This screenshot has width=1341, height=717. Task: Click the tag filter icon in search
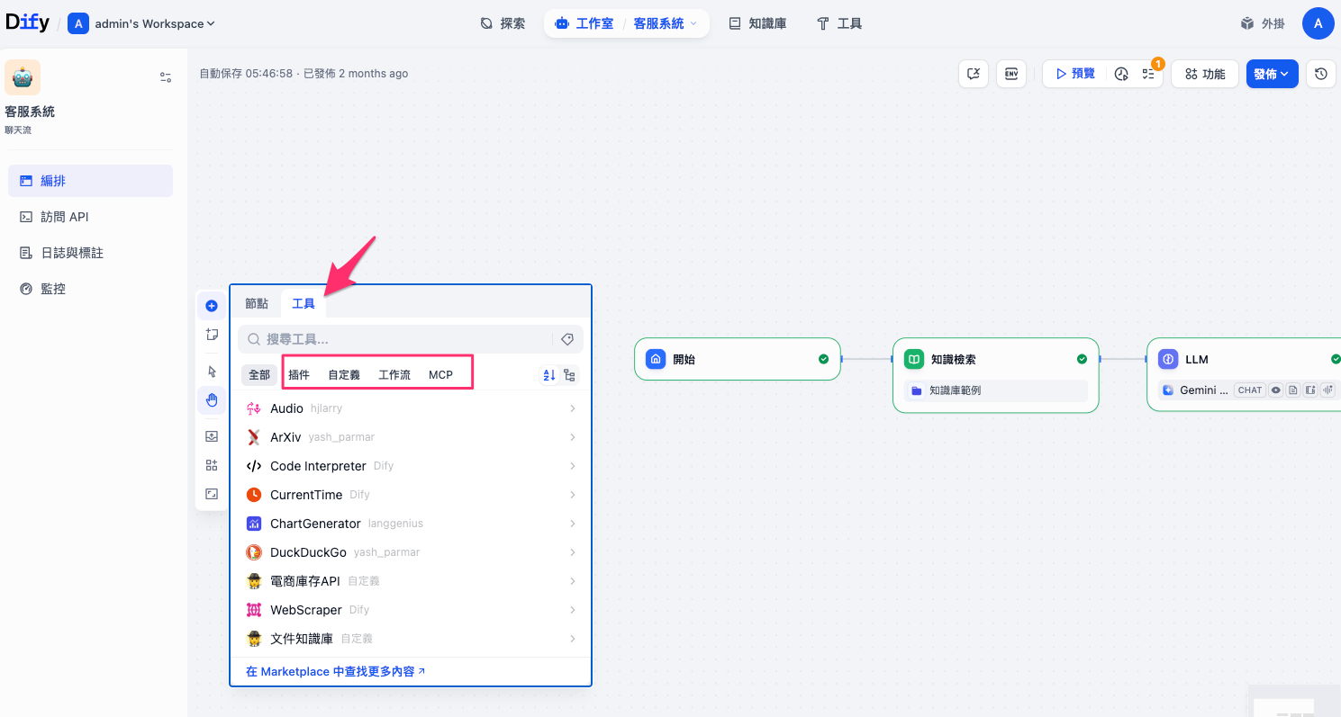567,339
